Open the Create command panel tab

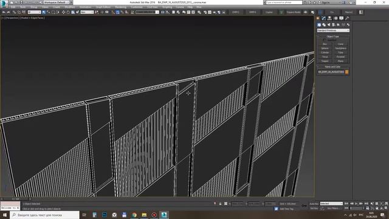pyautogui.click(x=318, y=18)
